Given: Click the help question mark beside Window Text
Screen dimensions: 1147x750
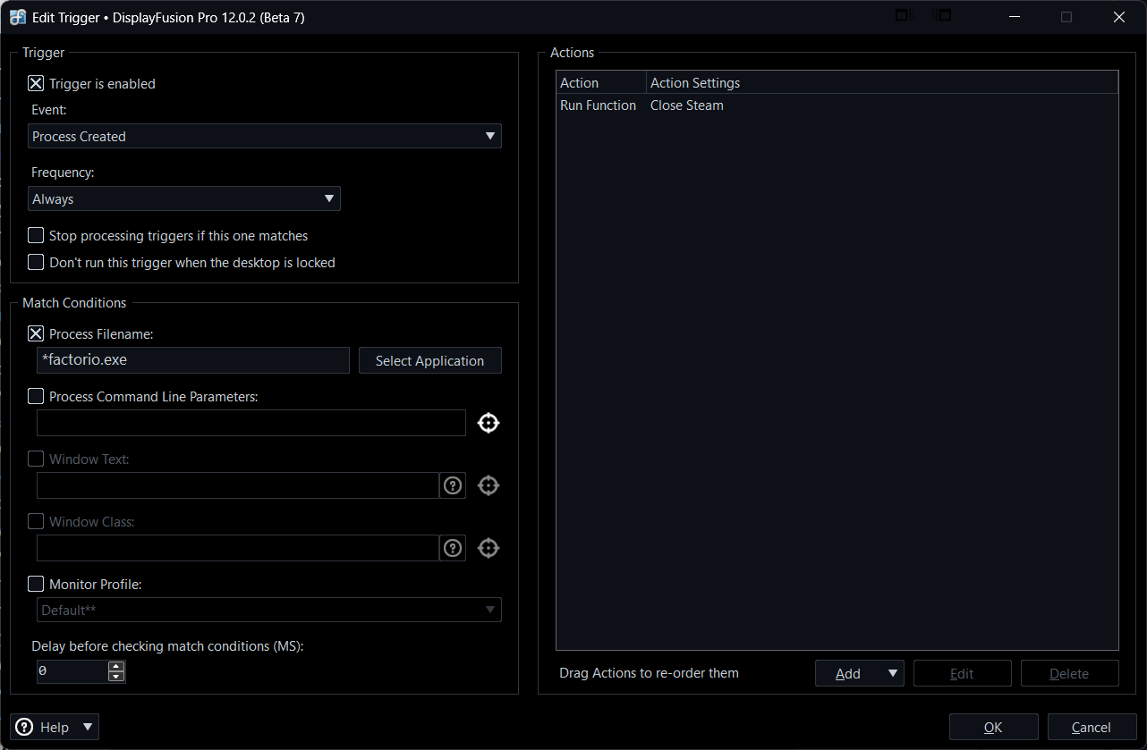Looking at the screenshot, I should (453, 485).
